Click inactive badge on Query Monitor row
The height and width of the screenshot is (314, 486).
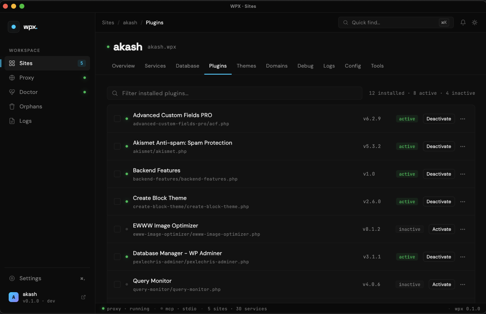(x=410, y=284)
